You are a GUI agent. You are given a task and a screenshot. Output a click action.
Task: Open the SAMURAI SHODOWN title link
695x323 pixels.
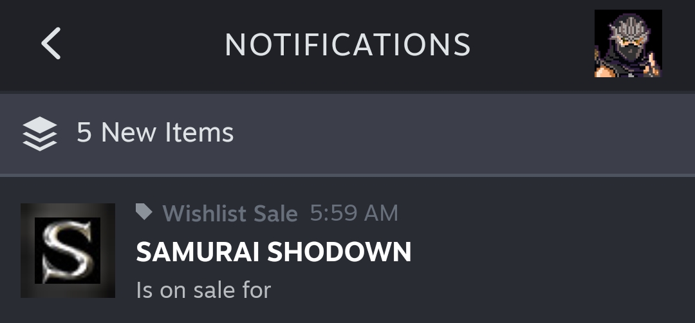click(x=273, y=252)
